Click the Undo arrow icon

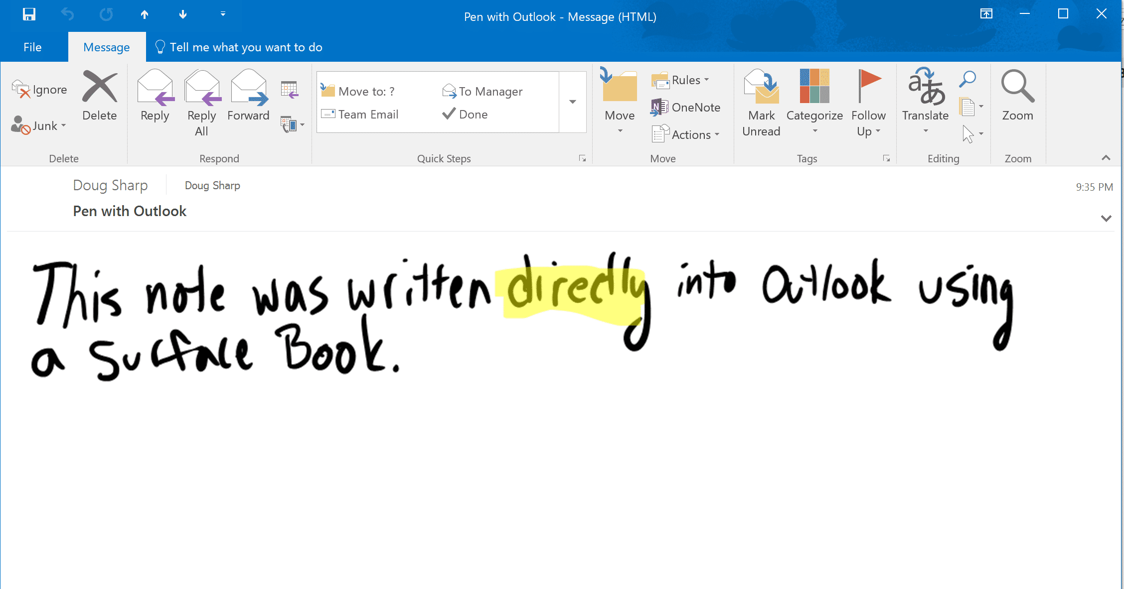(67, 14)
